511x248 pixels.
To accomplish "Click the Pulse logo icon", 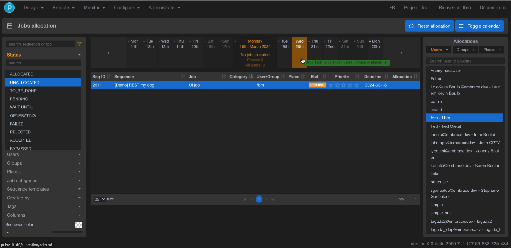I will 9,8.
